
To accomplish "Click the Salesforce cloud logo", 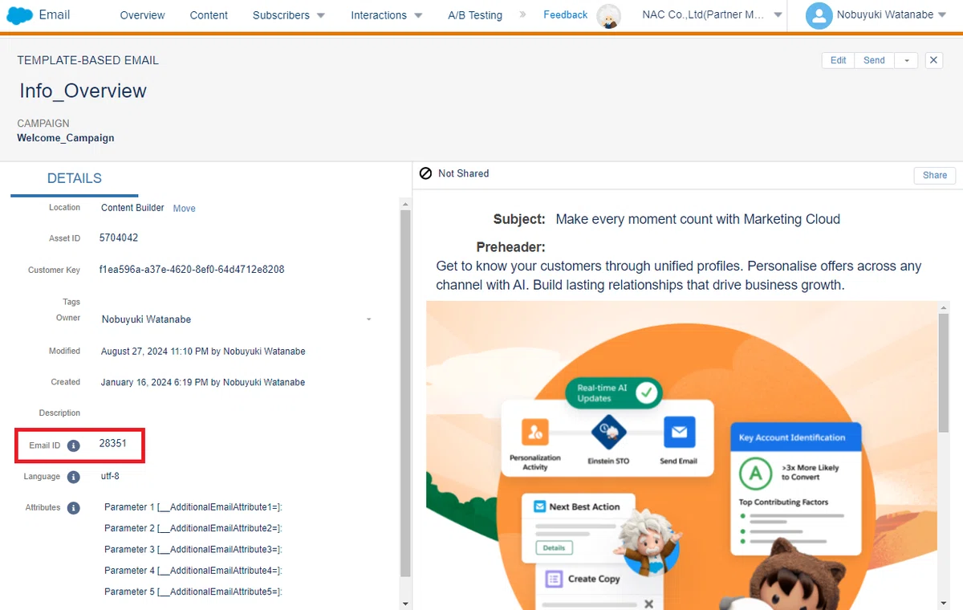I will 19,15.
